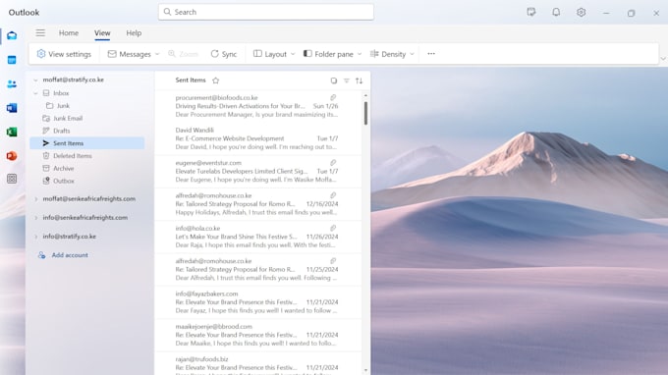The height and width of the screenshot is (375, 668).
Task: Open the People contacts icon
Action: pyautogui.click(x=12, y=84)
